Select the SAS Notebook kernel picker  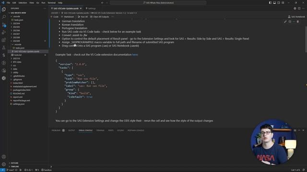point(296,17)
